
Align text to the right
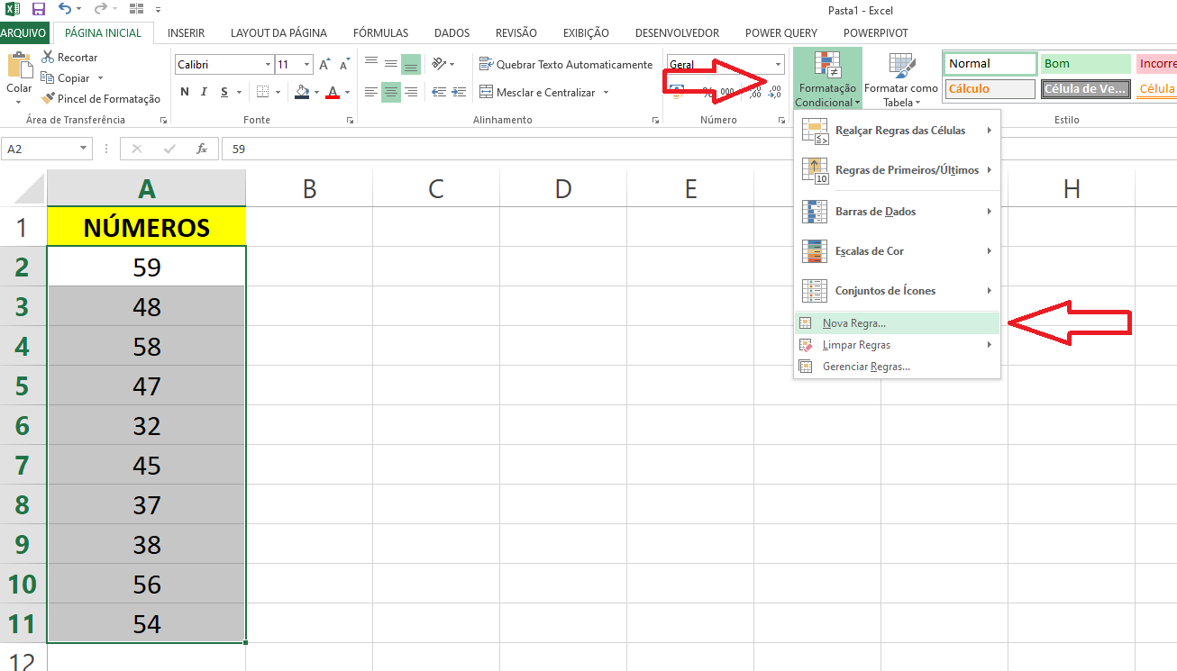point(411,92)
